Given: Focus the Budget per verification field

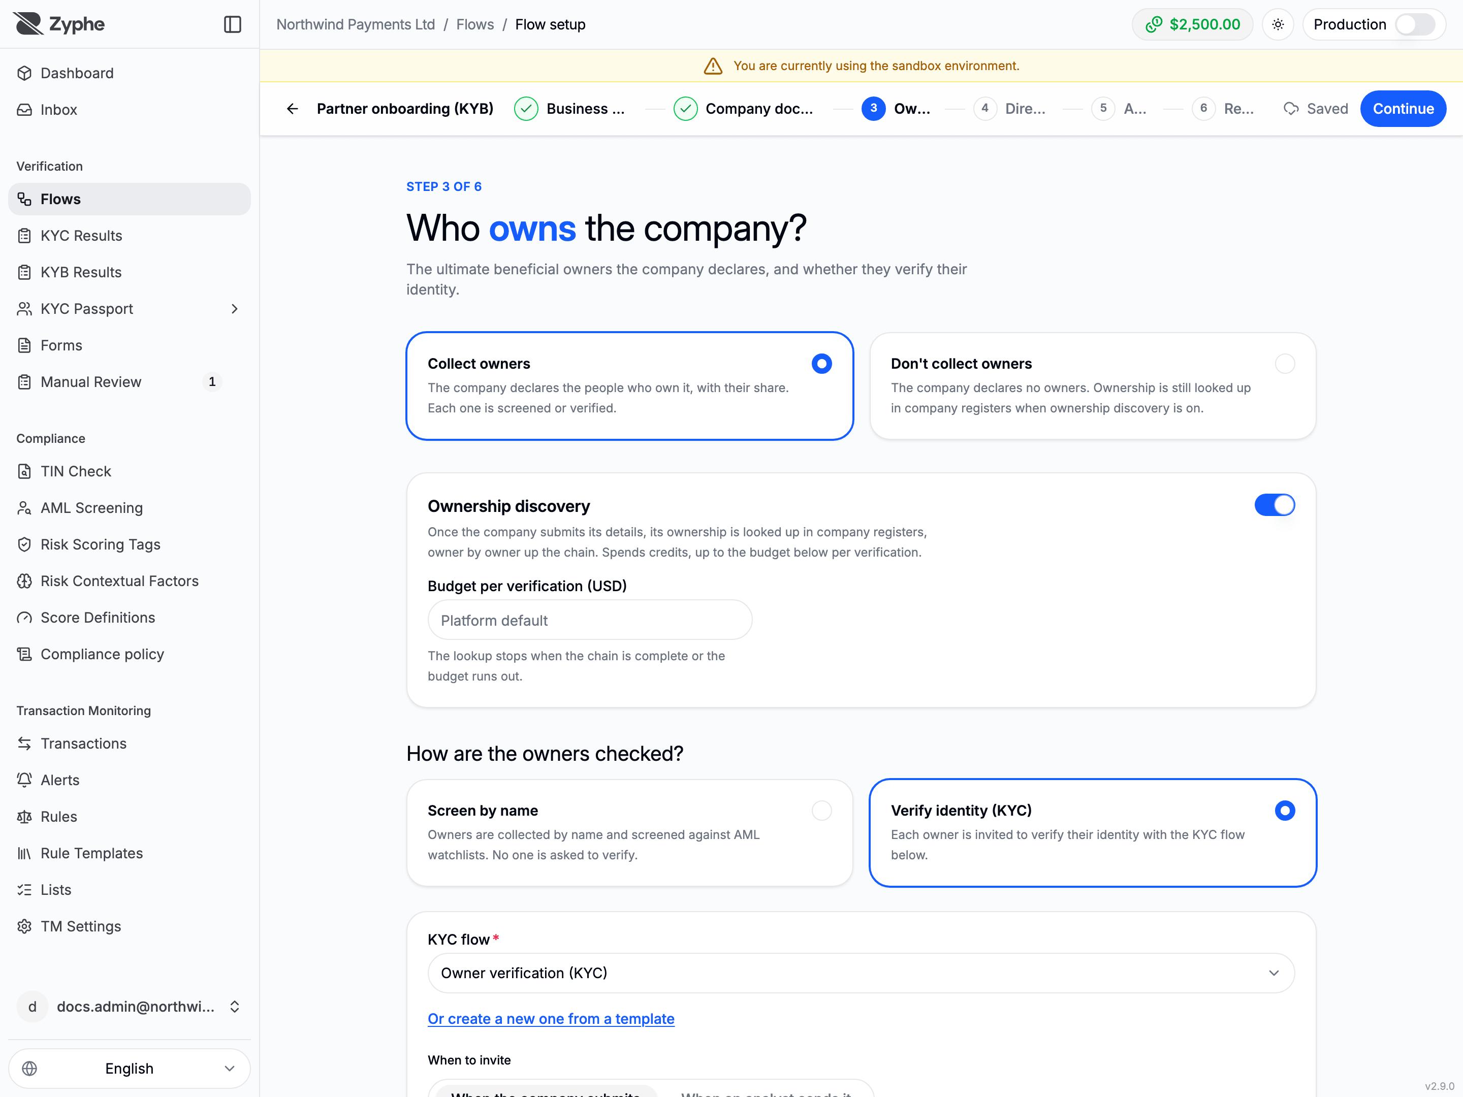Looking at the screenshot, I should (x=590, y=620).
